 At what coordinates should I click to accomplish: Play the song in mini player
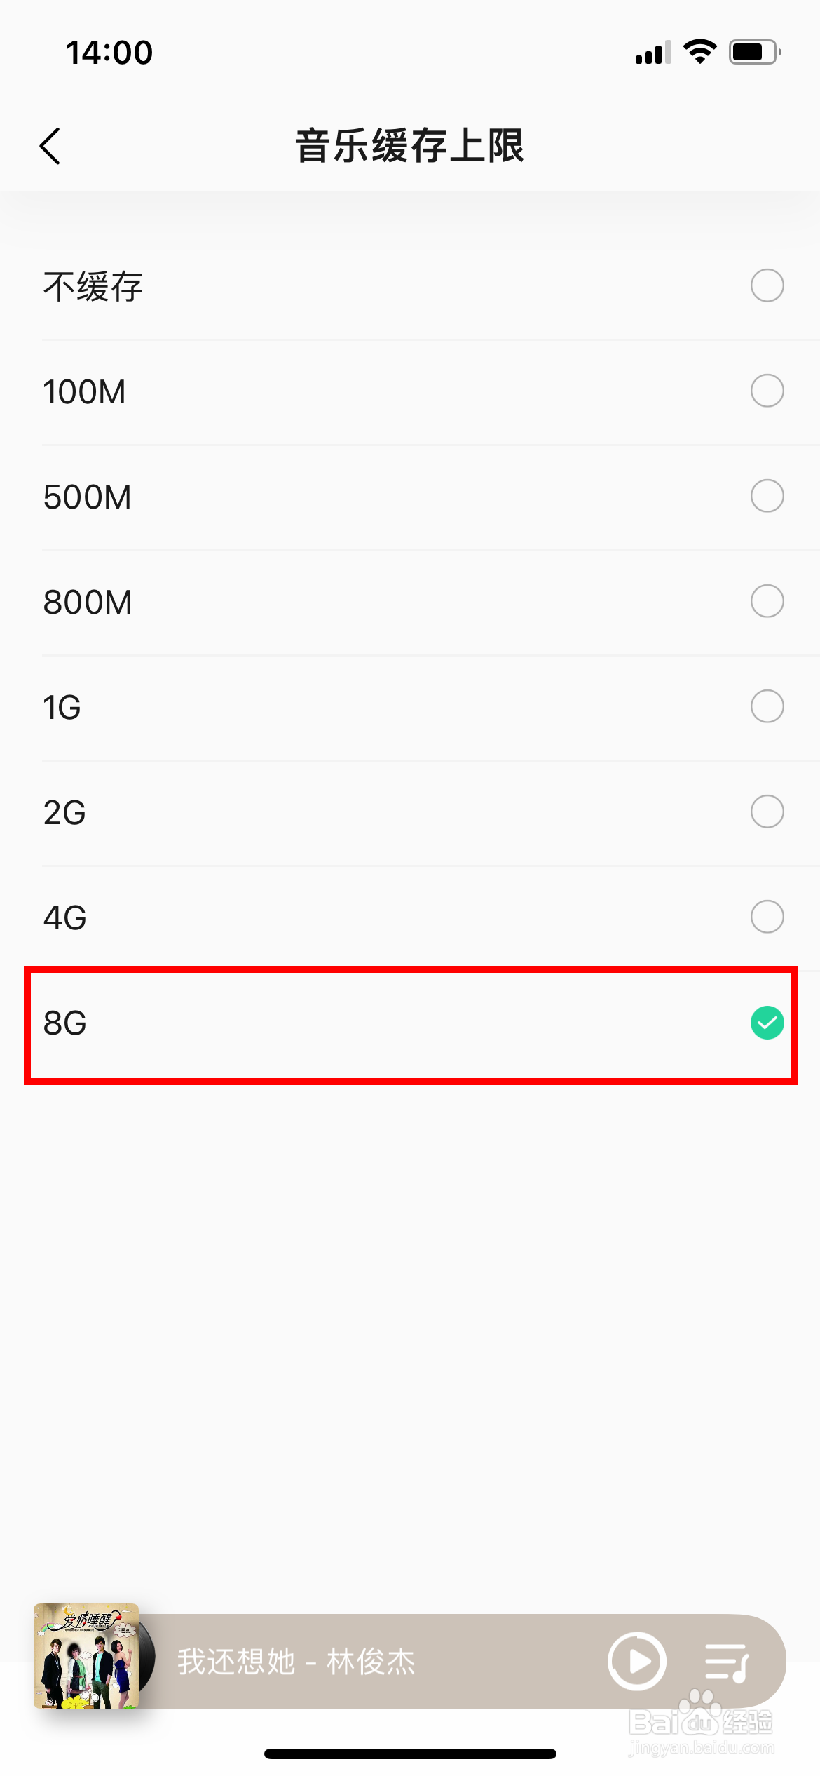coord(636,1661)
